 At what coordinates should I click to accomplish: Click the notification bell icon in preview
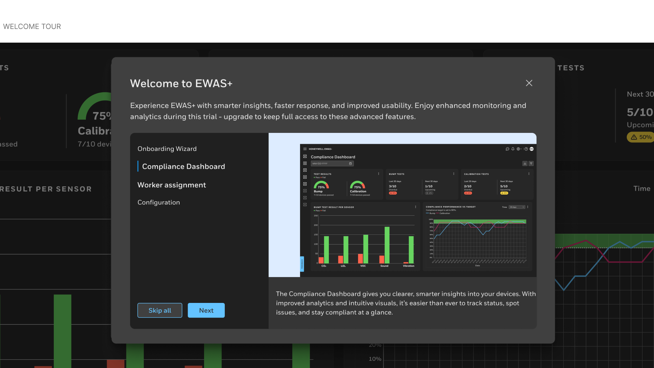[513, 149]
